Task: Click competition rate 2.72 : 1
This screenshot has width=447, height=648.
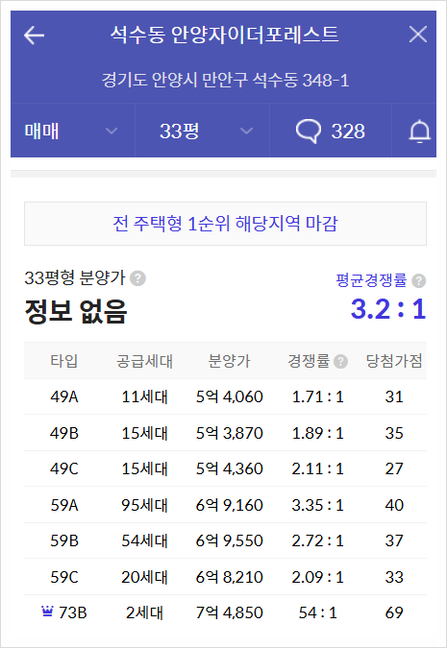Action: [318, 541]
